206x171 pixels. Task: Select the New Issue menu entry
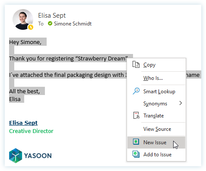click(x=156, y=142)
